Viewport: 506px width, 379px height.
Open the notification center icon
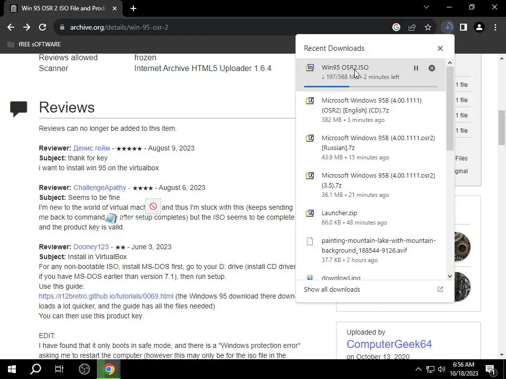point(490,369)
